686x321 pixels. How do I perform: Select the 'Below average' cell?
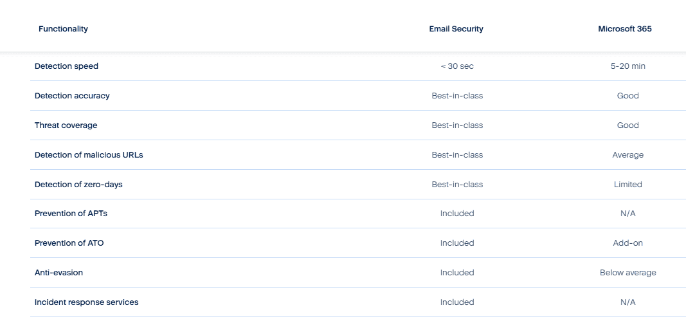[627, 272]
